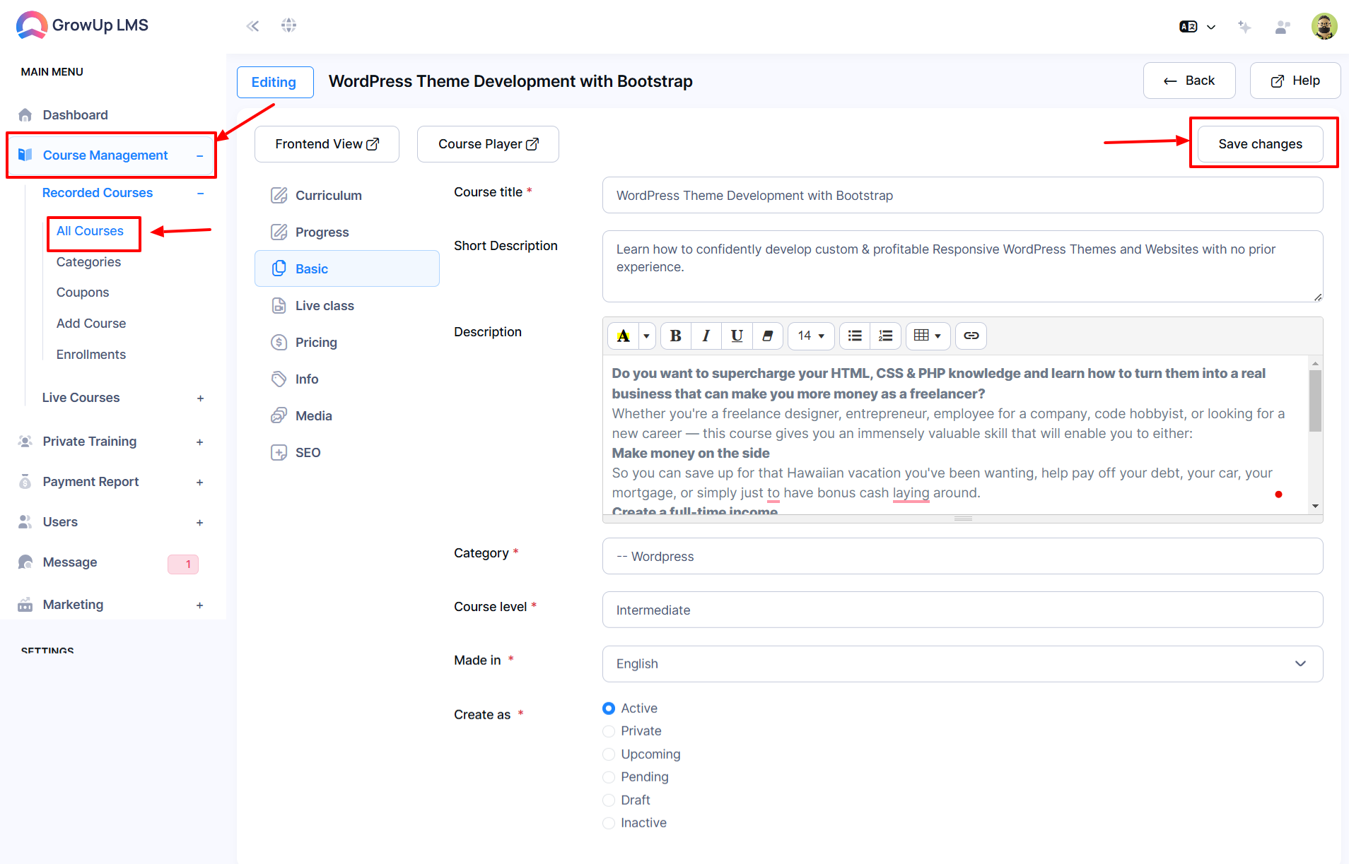Click the Dashboard home icon
This screenshot has height=864, width=1349.
(25, 114)
